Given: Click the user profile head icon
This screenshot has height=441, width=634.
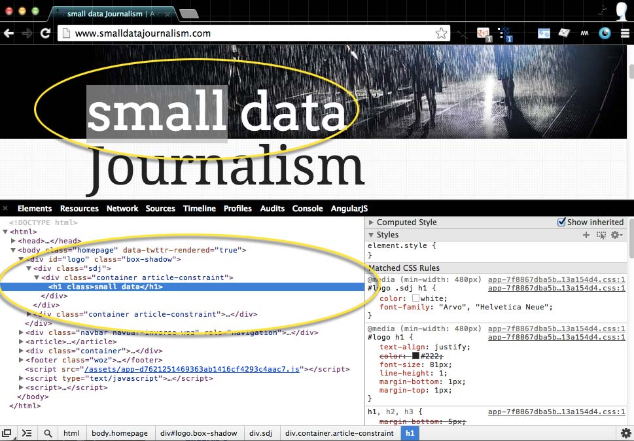Looking at the screenshot, I should (x=622, y=11).
